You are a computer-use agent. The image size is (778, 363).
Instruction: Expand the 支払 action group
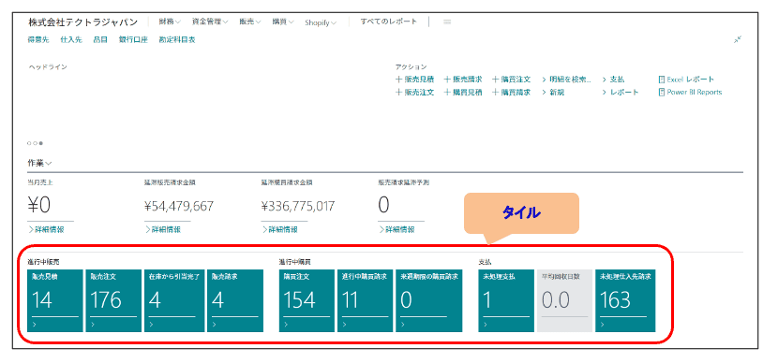(x=614, y=80)
